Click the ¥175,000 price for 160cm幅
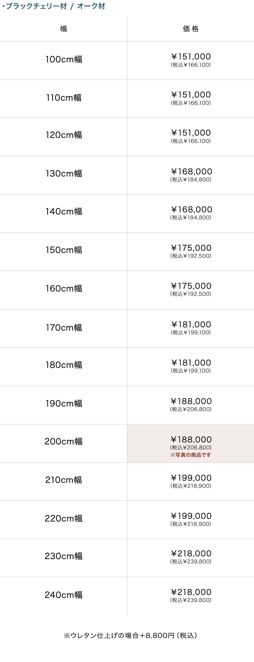The width and height of the screenshot is (254, 662). (191, 286)
